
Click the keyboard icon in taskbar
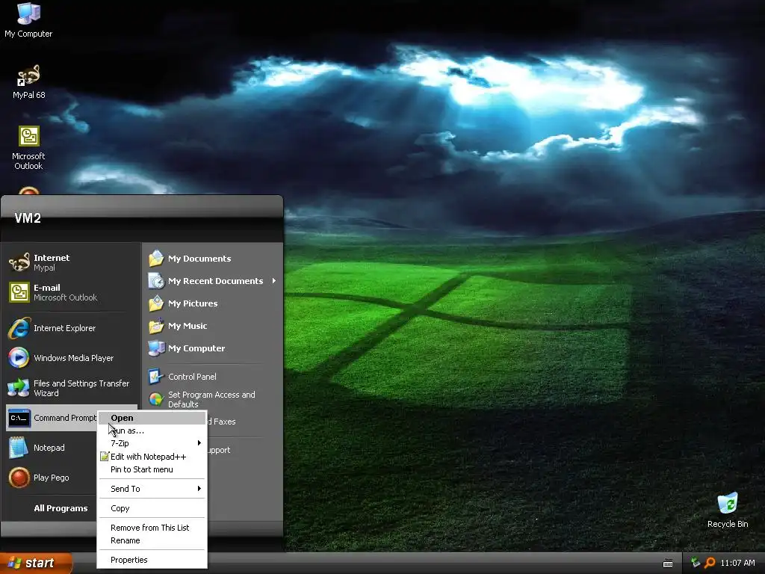coord(668,564)
